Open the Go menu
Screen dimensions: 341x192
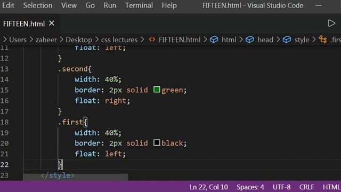tap(90, 5)
